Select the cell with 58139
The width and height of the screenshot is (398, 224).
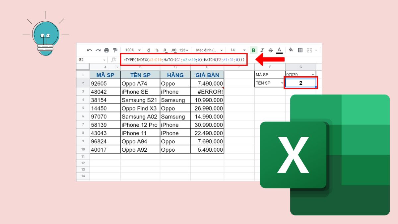[x=105, y=125]
